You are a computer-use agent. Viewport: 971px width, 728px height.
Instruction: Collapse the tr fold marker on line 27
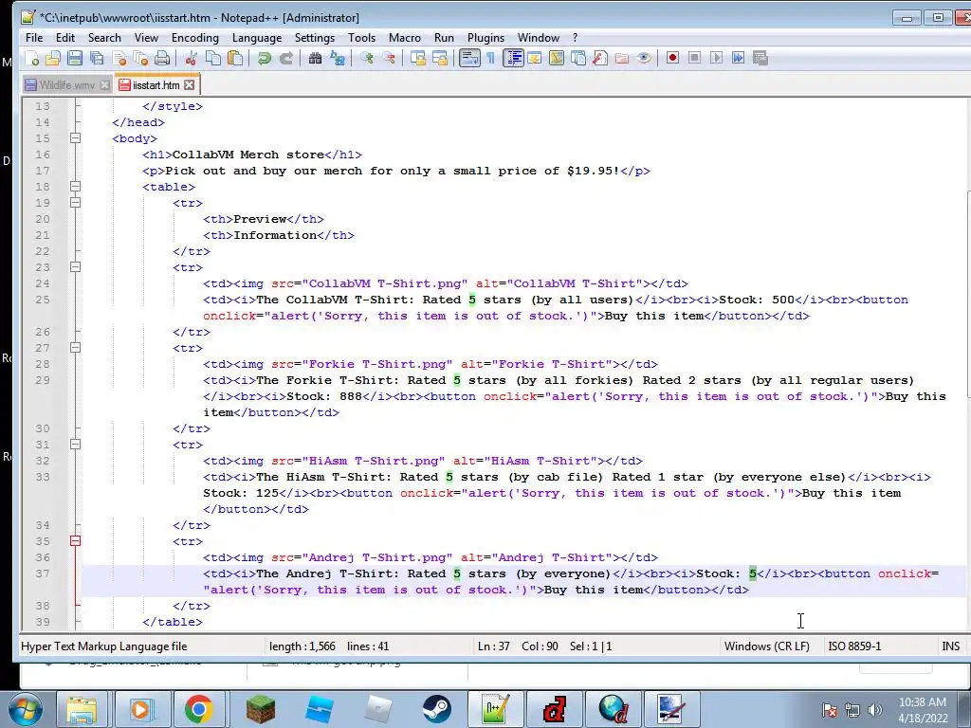tap(75, 348)
